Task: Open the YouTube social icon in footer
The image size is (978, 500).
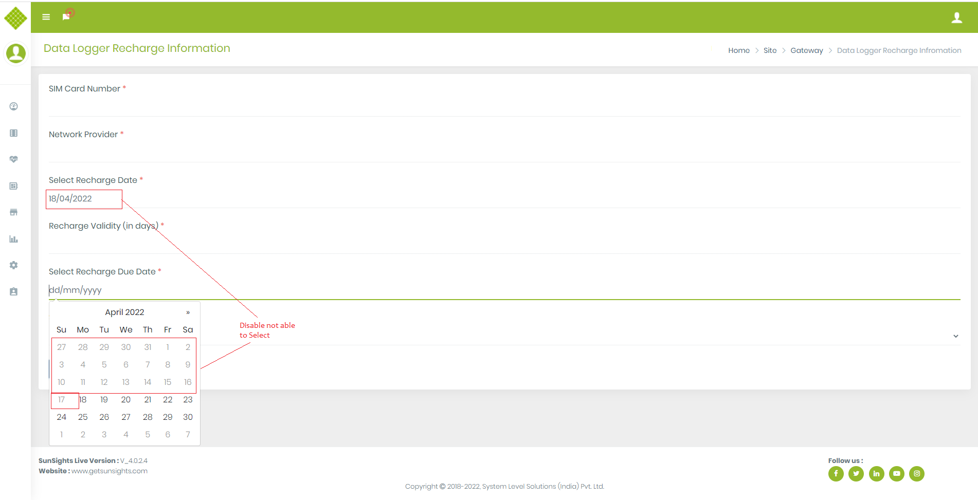Action: [x=897, y=474]
